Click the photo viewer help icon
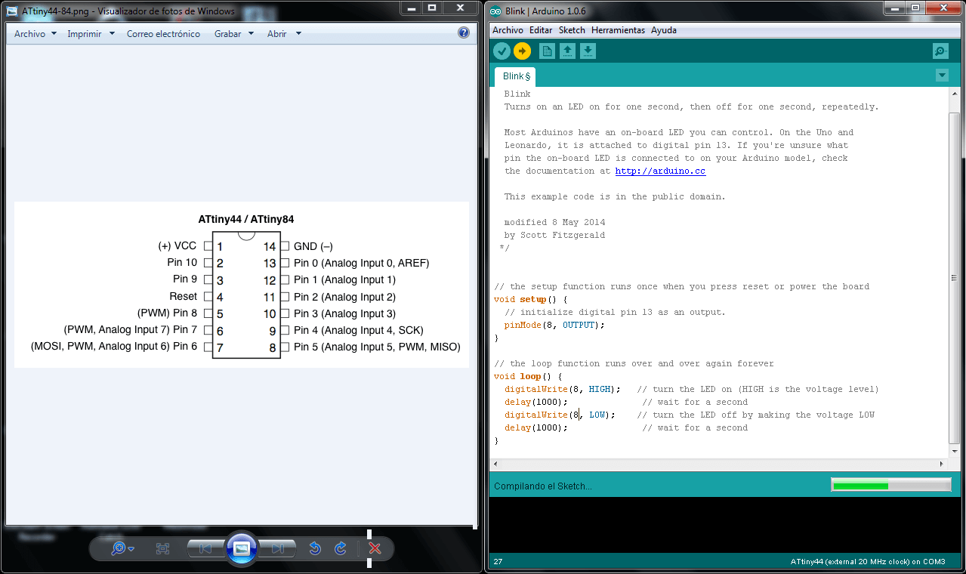This screenshot has width=966, height=574. tap(464, 33)
